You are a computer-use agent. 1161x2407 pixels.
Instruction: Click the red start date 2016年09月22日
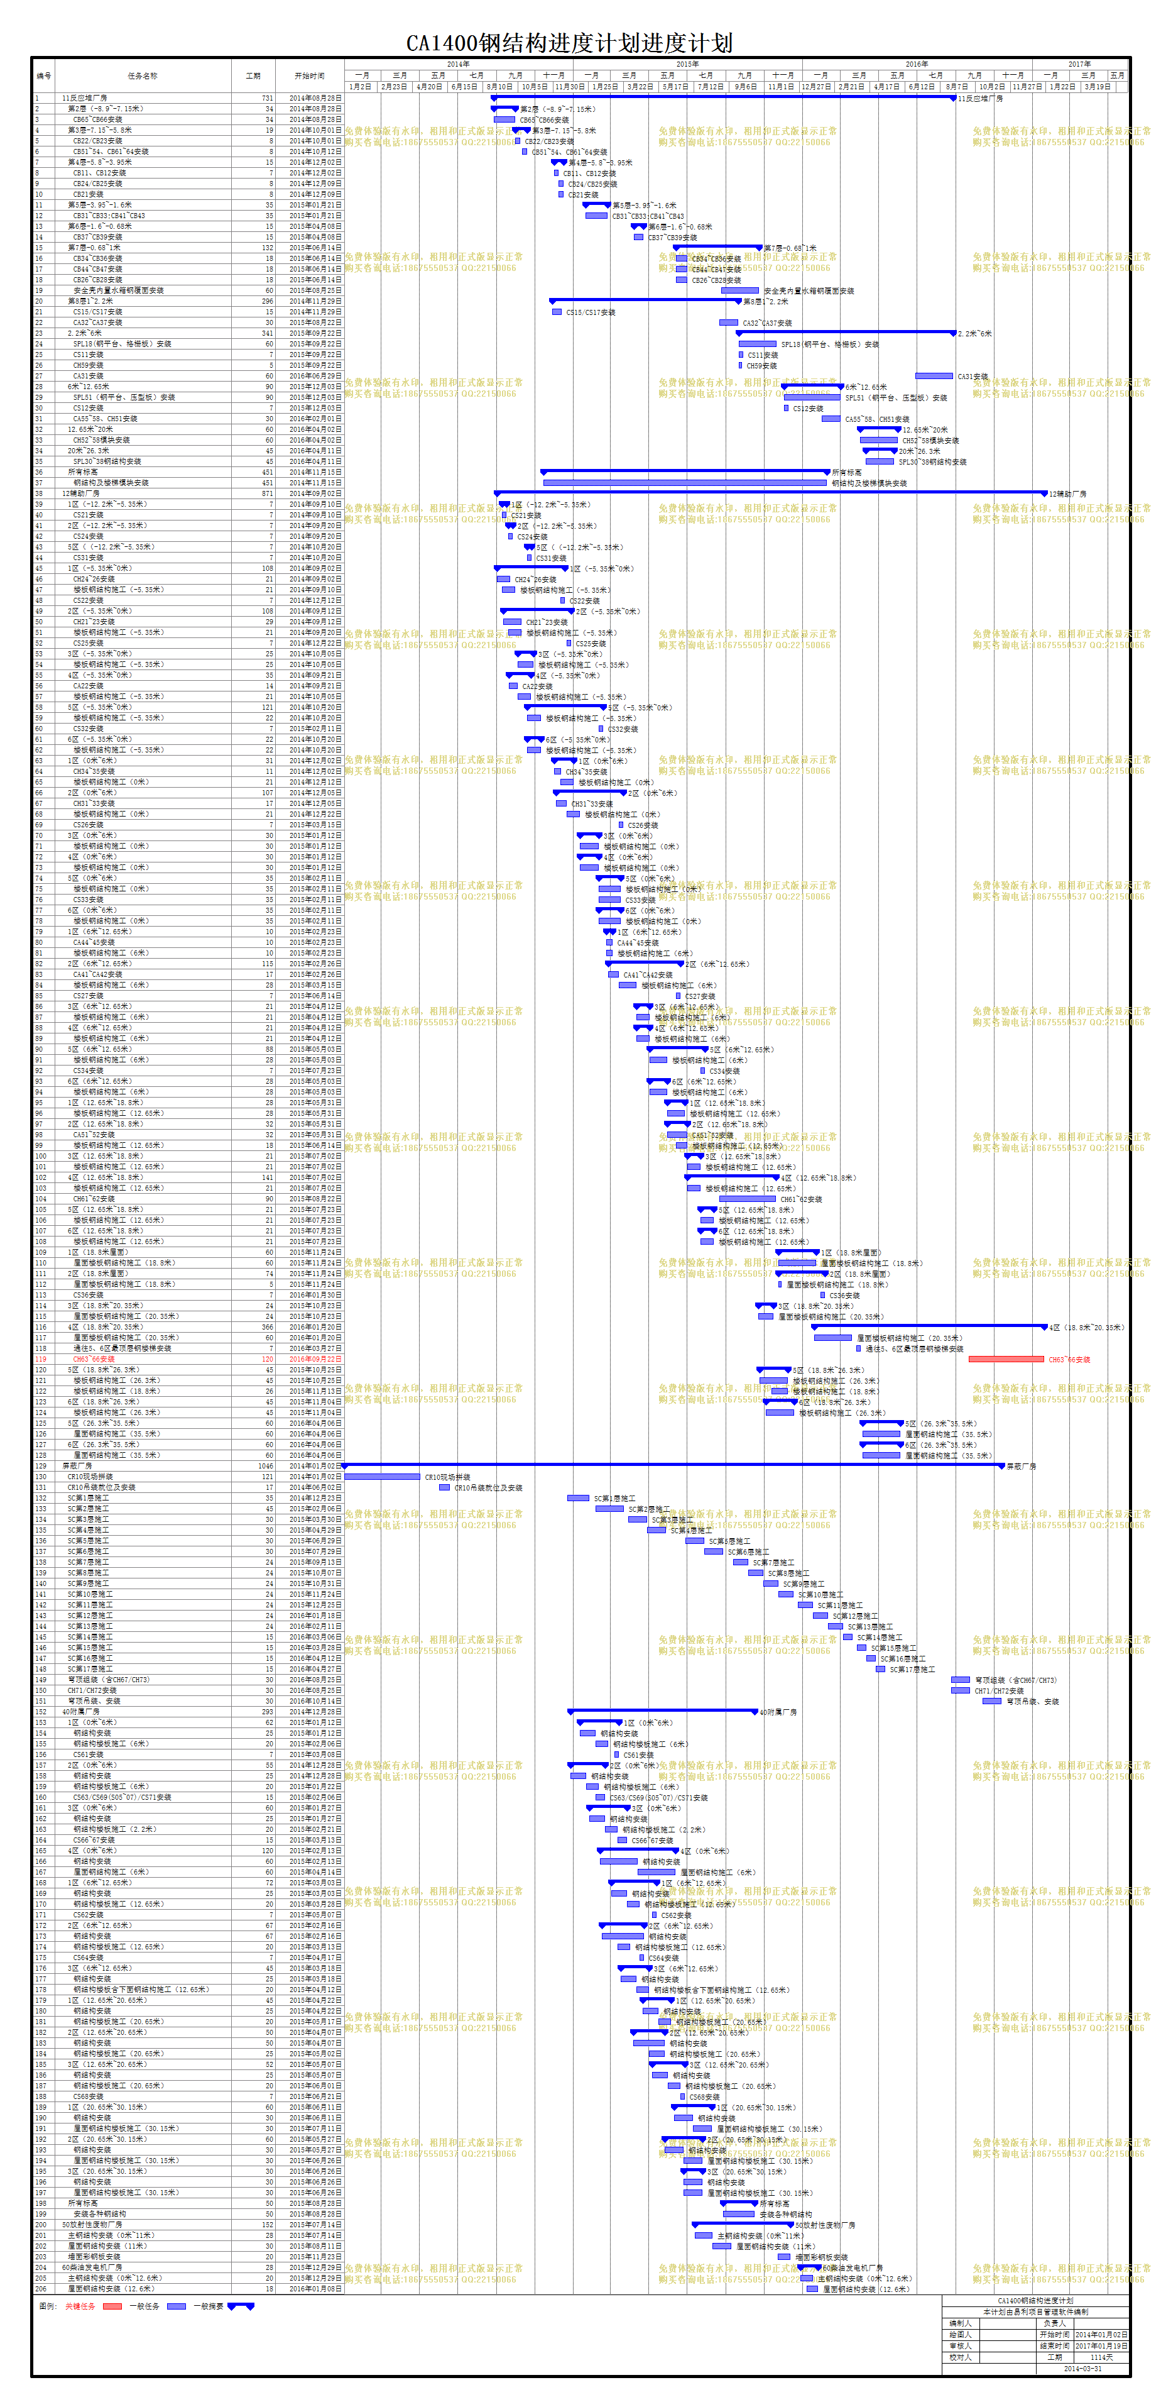(x=315, y=1360)
